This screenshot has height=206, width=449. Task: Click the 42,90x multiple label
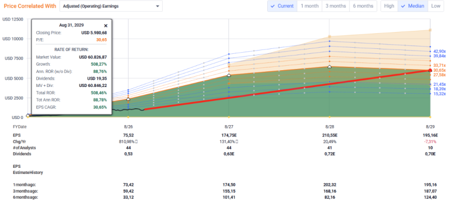point(439,51)
